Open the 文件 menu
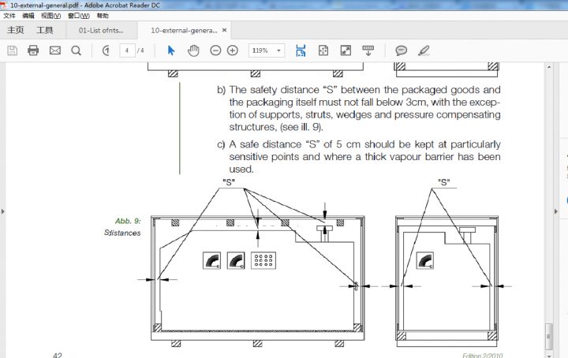This screenshot has width=568, height=358. pyautogui.click(x=9, y=15)
